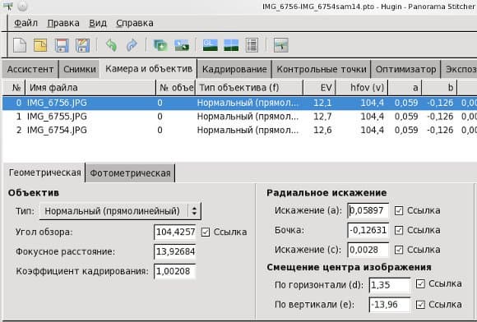Toggle Ссылка checkbox for Искажение (a)

click(x=399, y=210)
